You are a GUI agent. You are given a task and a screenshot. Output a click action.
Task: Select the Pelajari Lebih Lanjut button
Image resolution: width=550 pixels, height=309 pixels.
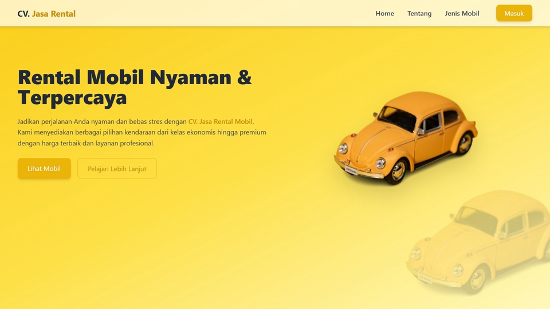[117, 168]
